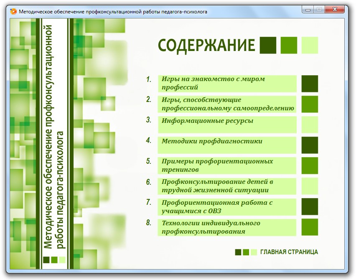The width and height of the screenshot is (356, 280).
Task: Click the application icon in title bar
Action: coord(13,11)
